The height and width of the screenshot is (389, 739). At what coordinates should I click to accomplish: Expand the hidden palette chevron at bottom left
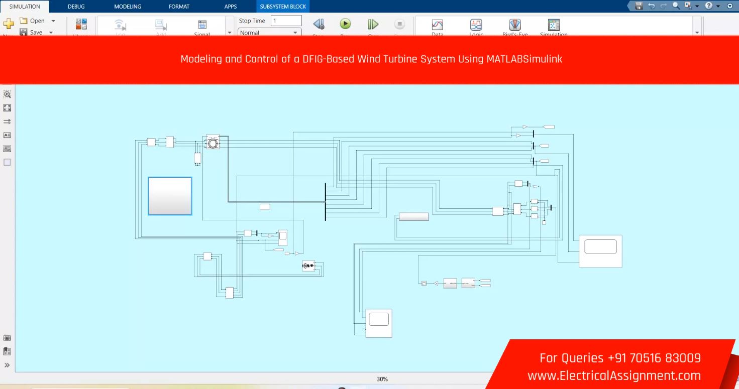click(x=7, y=365)
